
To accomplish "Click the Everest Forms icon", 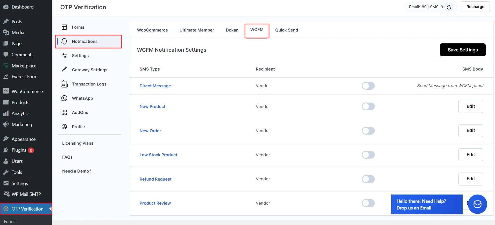I will [6, 77].
